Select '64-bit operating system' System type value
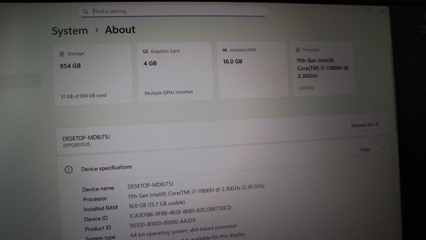The height and width of the screenshot is (240, 426). (183, 230)
